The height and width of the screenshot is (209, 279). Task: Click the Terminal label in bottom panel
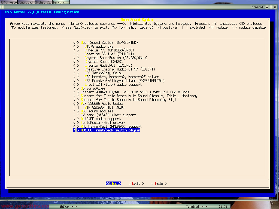(193, 207)
